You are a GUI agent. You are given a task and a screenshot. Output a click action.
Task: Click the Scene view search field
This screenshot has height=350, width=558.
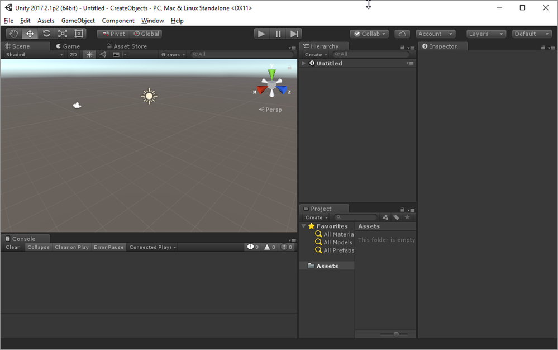click(242, 54)
